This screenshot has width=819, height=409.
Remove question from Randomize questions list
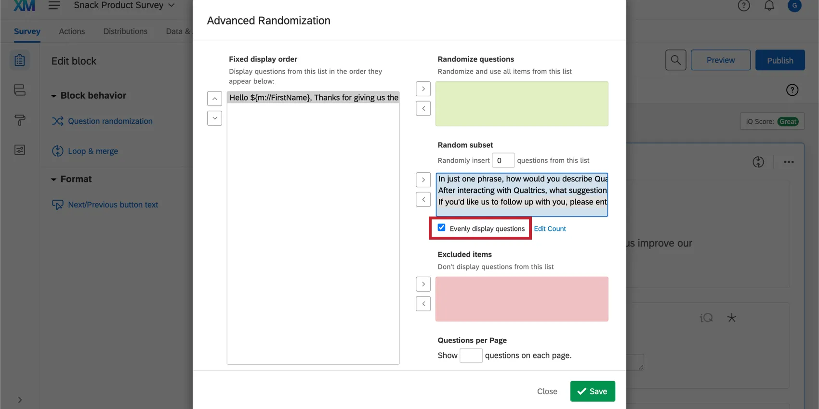(423, 108)
